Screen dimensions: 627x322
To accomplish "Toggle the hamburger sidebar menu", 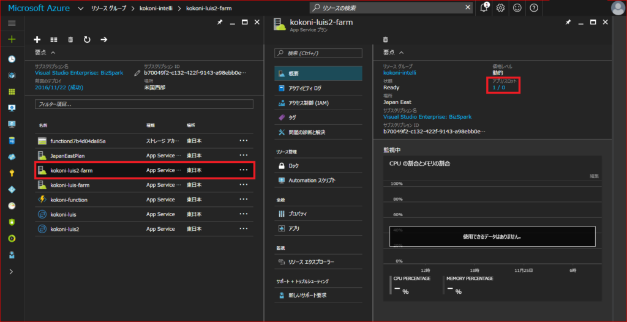I will (12, 23).
